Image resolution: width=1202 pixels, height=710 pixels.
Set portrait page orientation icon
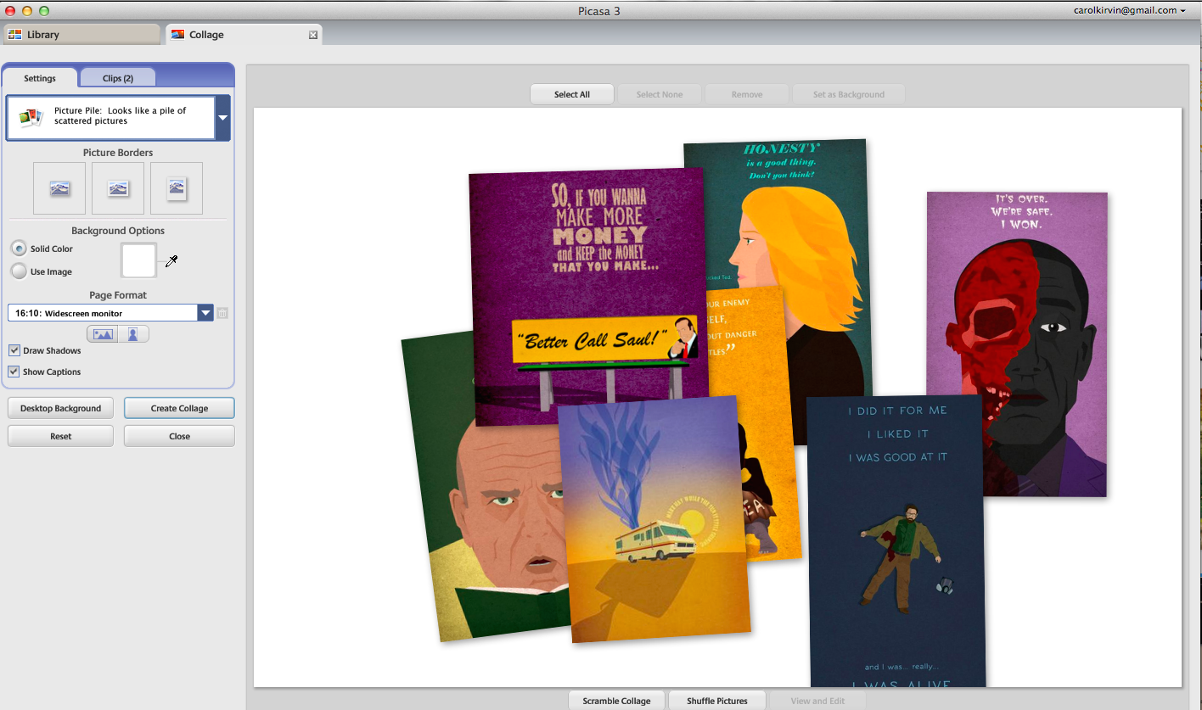(x=133, y=334)
